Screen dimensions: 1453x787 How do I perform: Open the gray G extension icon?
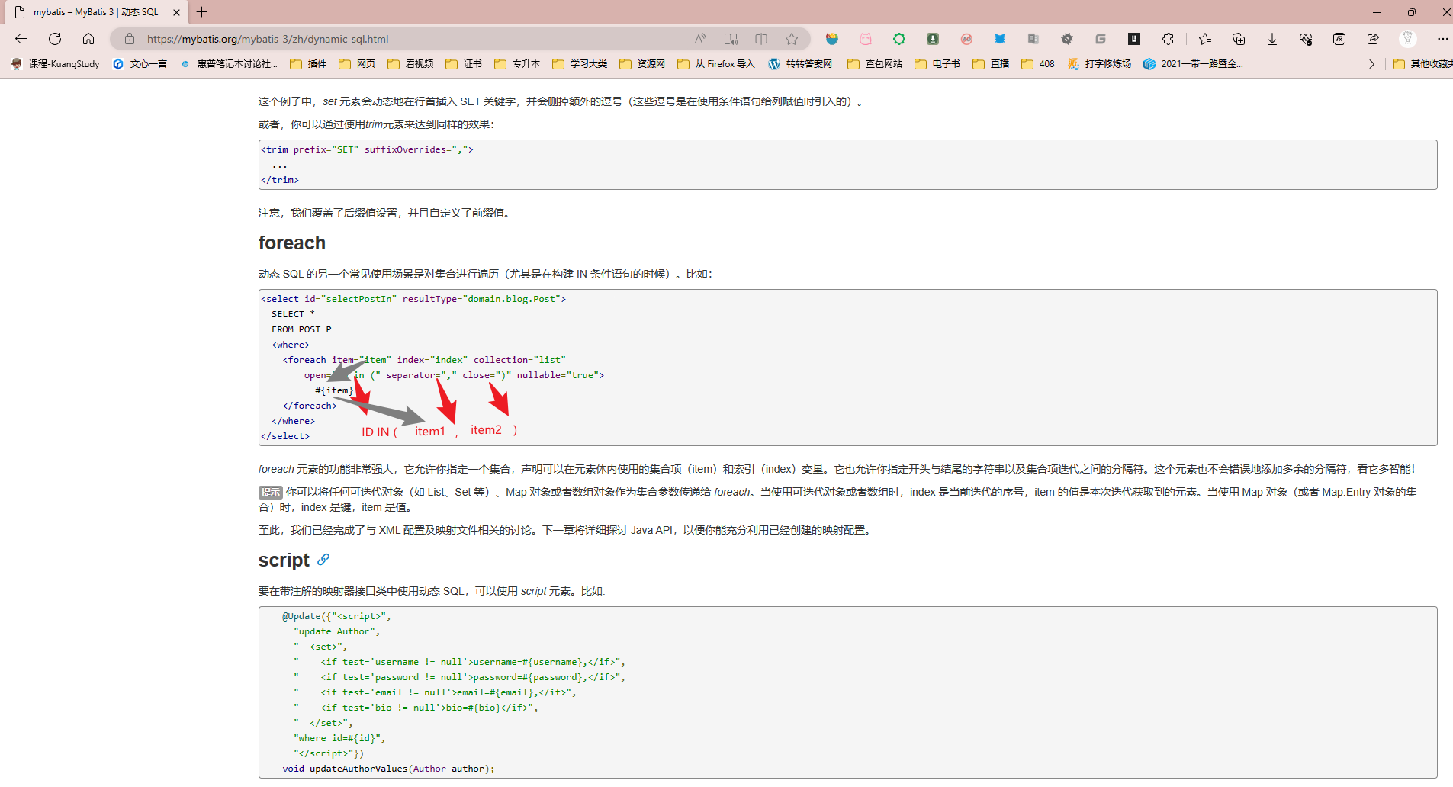point(1101,39)
